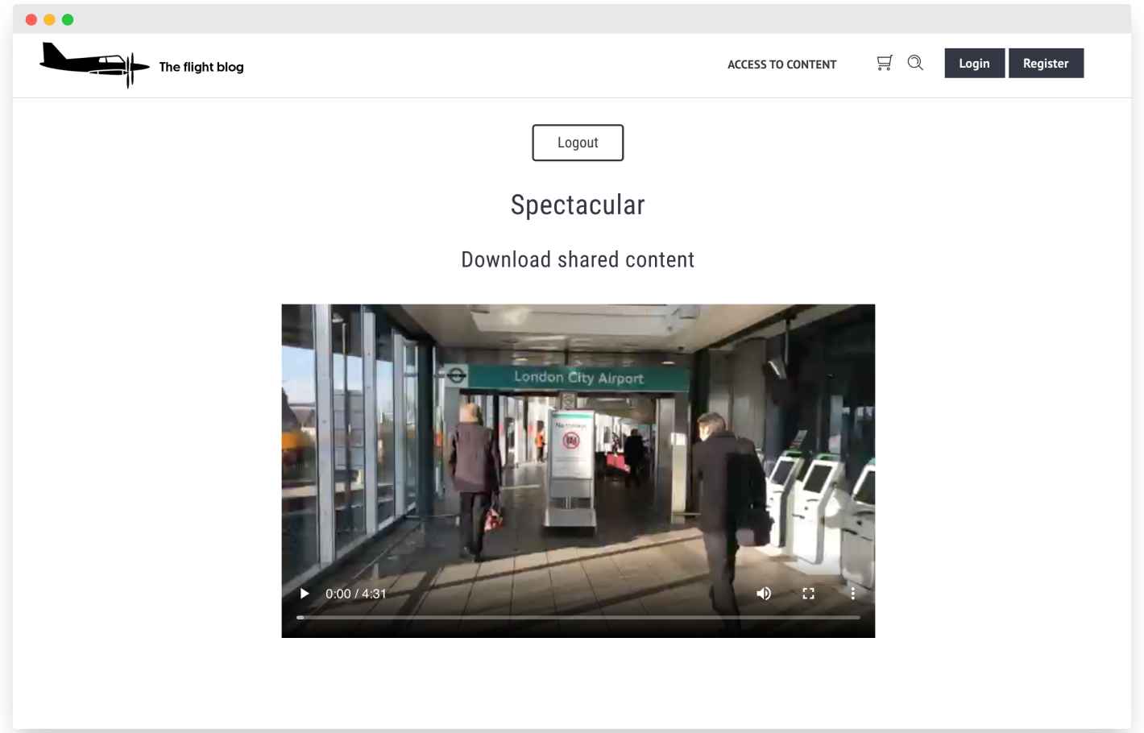Click the Login button
The width and height of the screenshot is (1144, 733).
click(974, 64)
